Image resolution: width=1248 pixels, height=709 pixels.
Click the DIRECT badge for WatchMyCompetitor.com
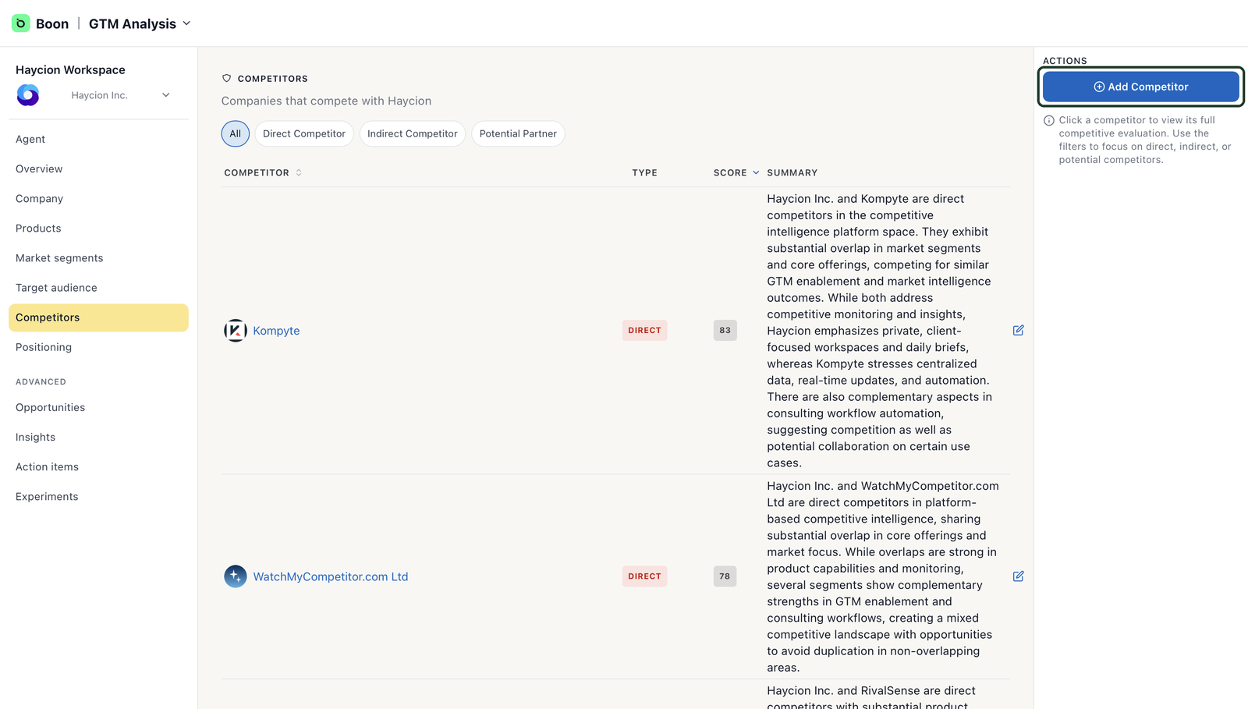[644, 576]
